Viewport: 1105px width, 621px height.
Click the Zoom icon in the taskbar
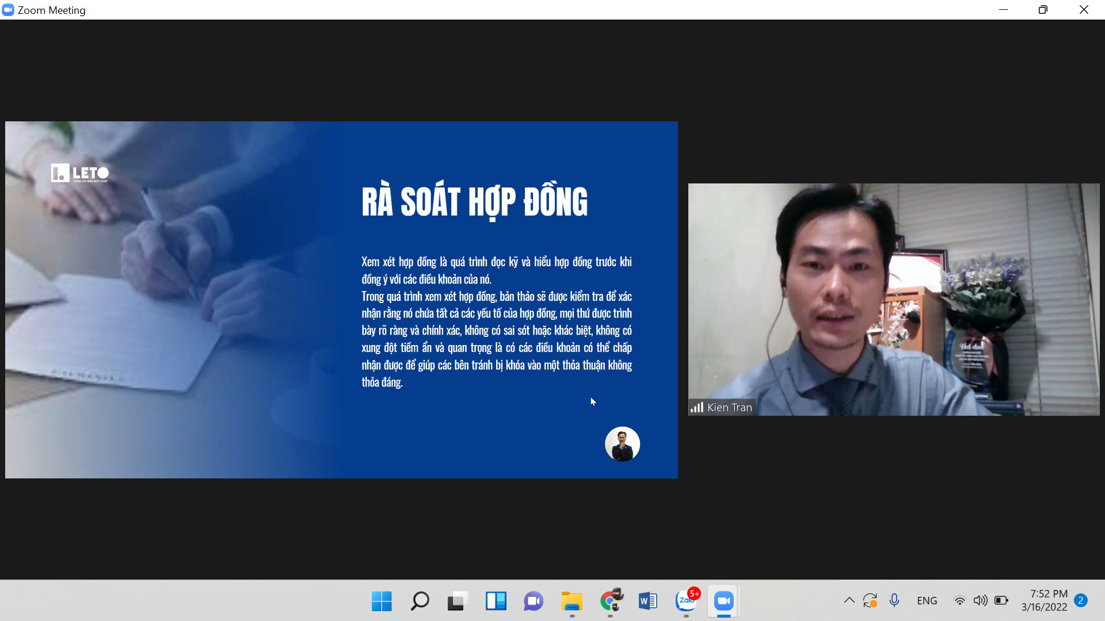coord(724,601)
